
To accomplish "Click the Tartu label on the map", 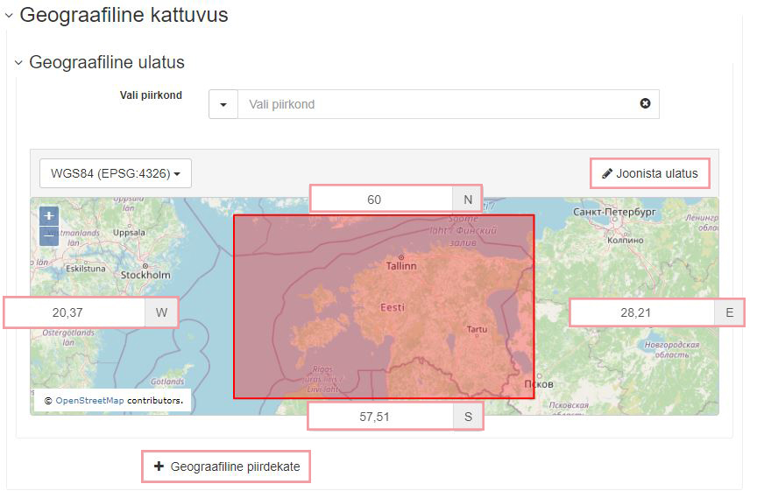I will [477, 329].
